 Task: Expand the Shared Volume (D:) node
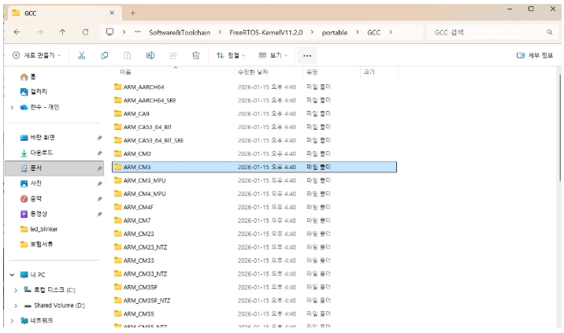click(x=16, y=305)
